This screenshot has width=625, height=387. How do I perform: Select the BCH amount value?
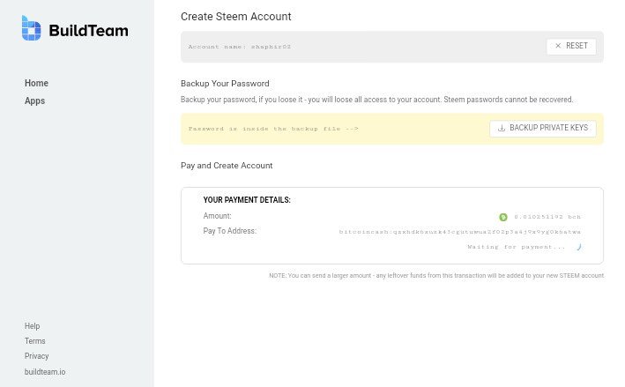(x=547, y=217)
